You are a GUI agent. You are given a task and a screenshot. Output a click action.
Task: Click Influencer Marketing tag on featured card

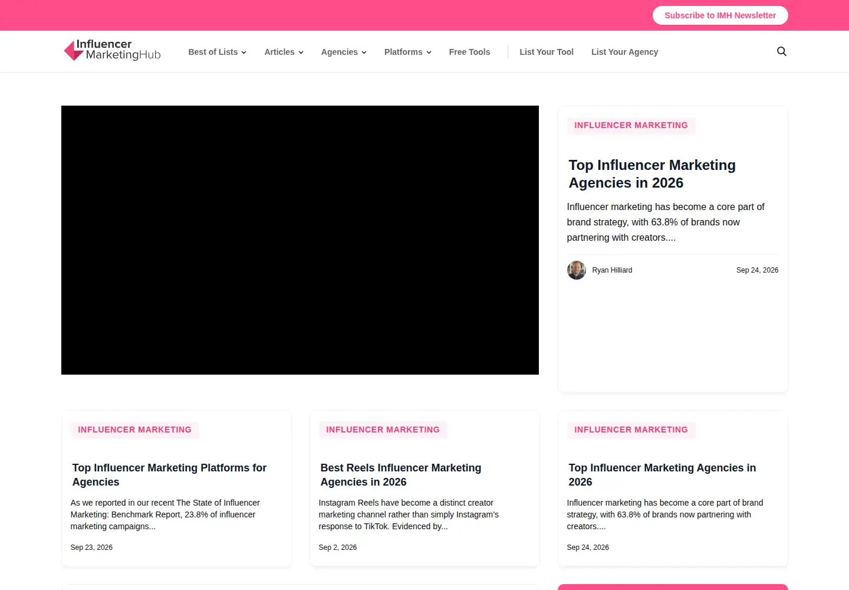point(631,125)
